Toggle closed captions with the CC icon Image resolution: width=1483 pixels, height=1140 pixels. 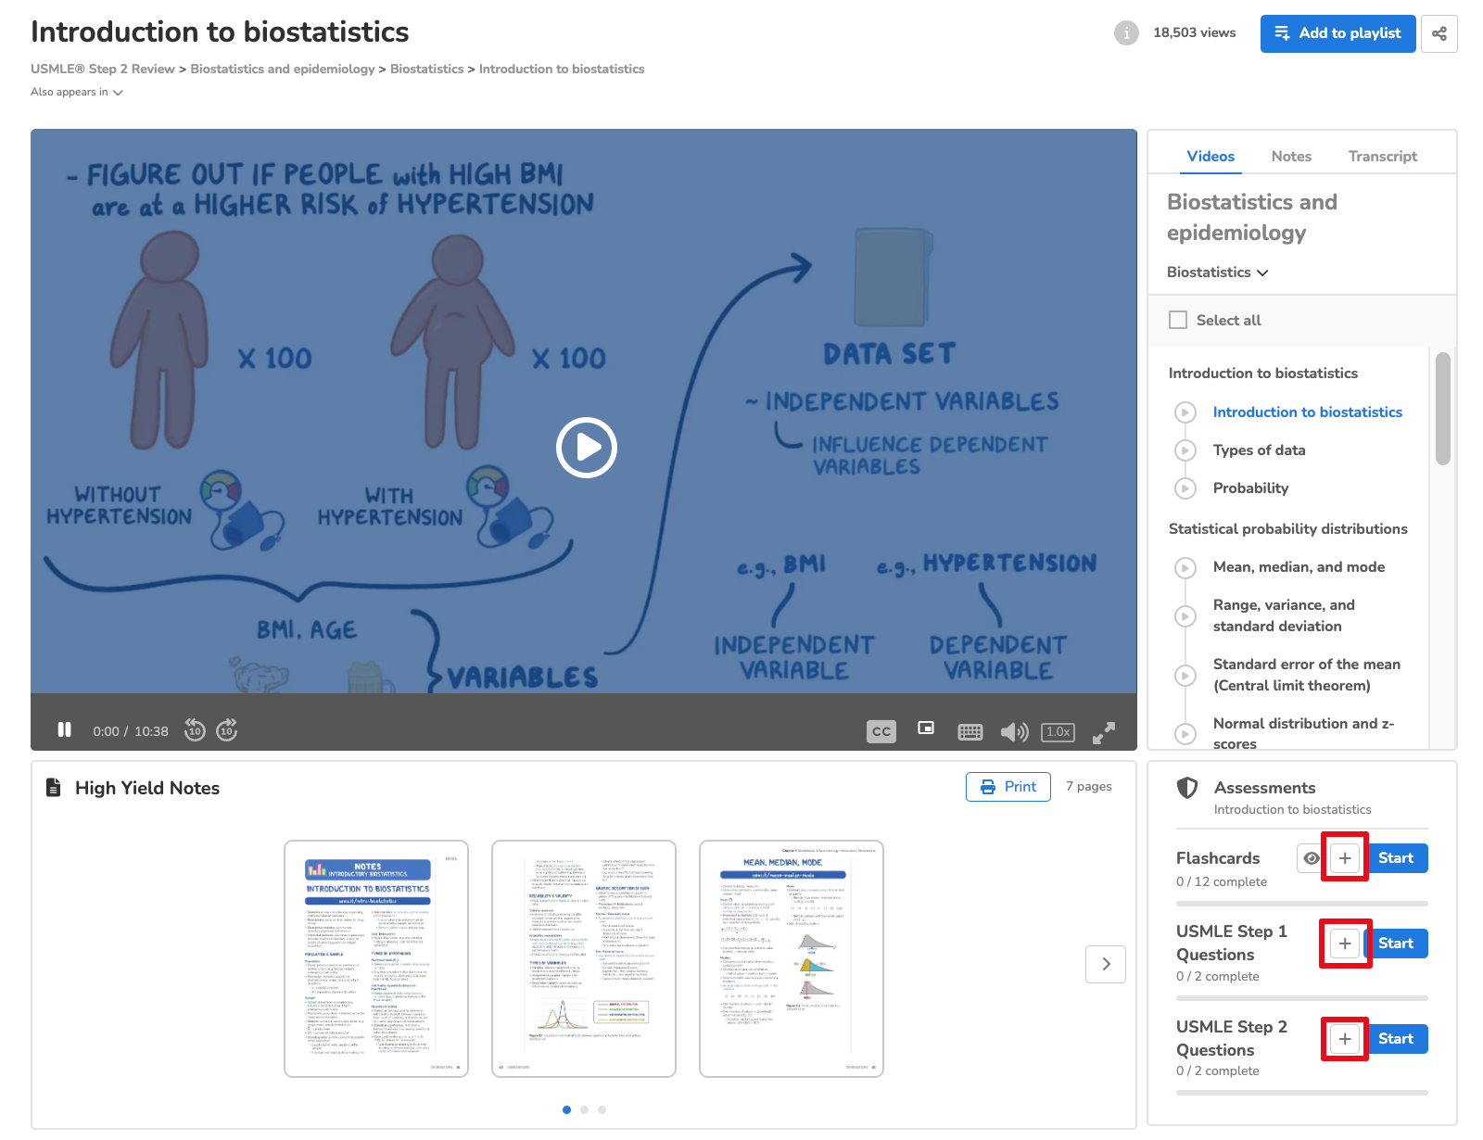coord(881,731)
